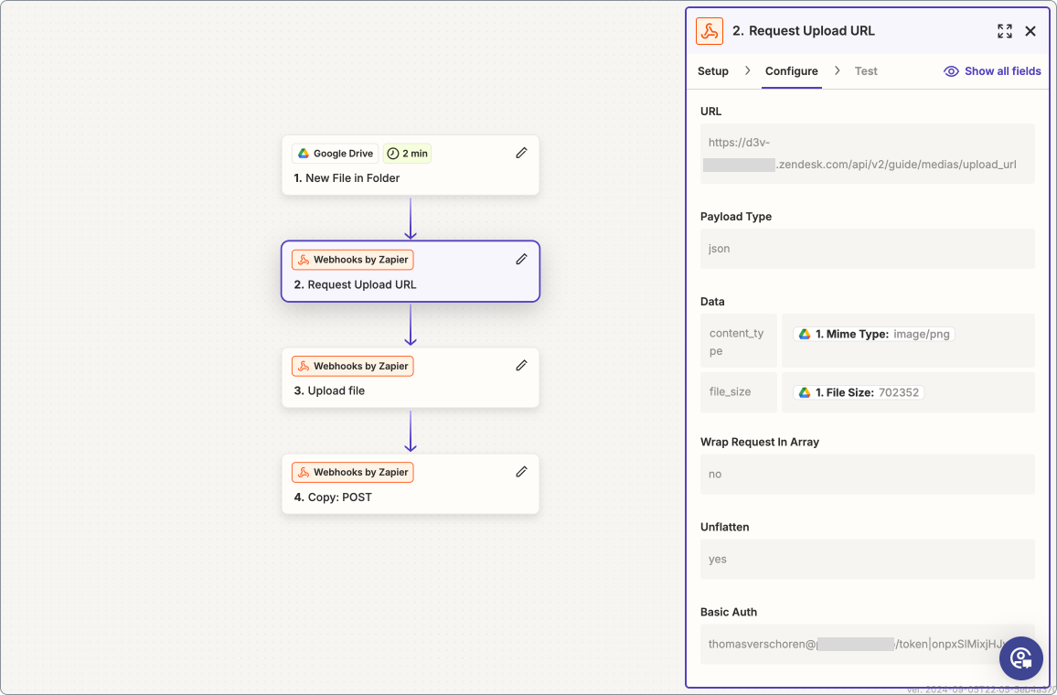Open the Payload Type json dropdown

tap(867, 249)
